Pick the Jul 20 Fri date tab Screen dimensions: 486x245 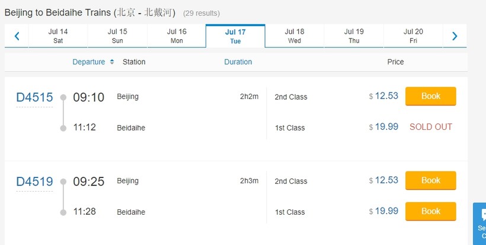coord(413,36)
